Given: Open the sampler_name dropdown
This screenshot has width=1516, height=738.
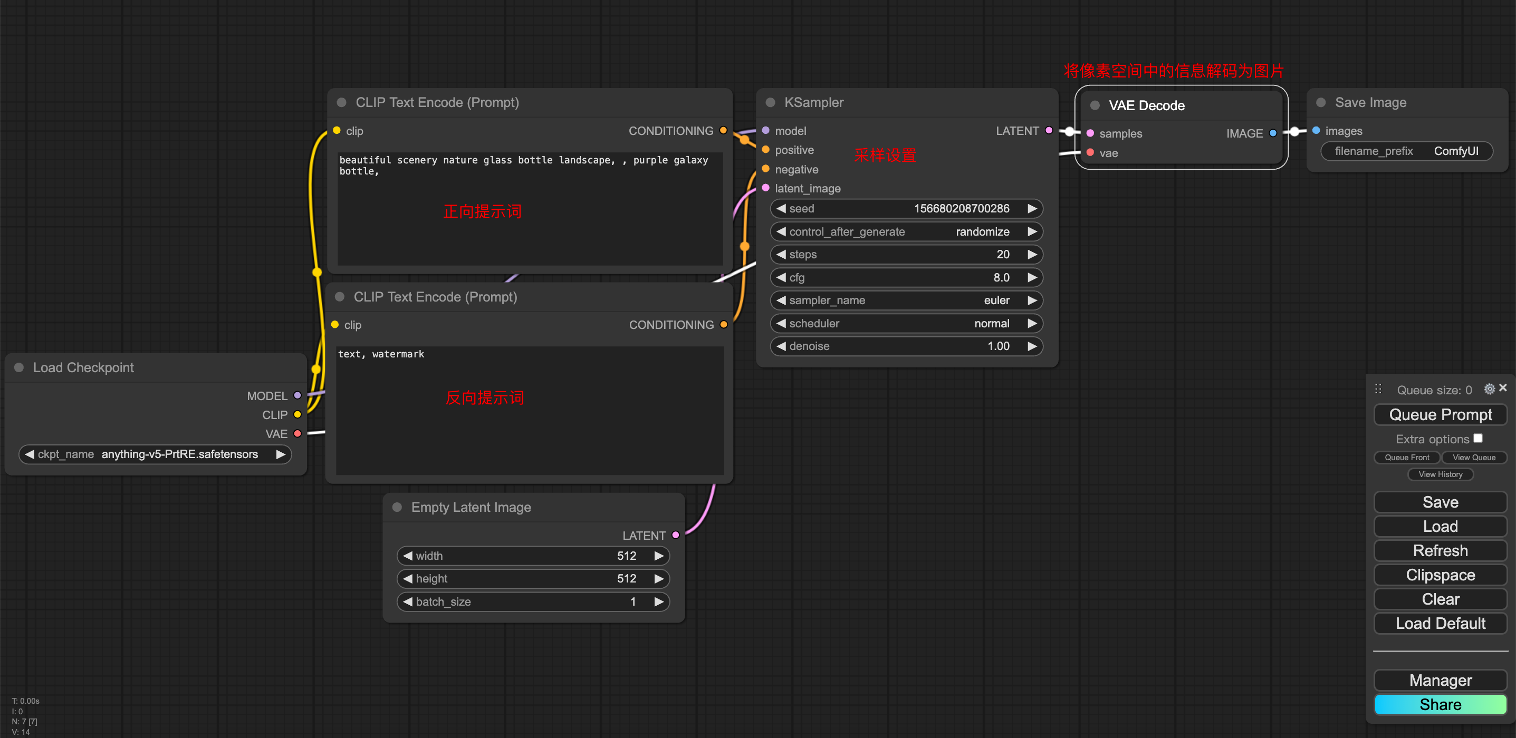Looking at the screenshot, I should 906,300.
